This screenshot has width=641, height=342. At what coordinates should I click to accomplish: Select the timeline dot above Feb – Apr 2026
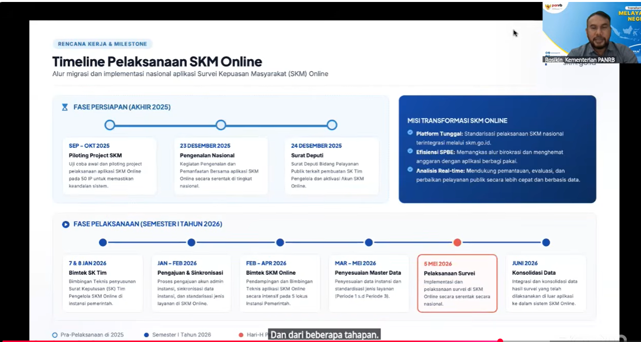click(280, 243)
